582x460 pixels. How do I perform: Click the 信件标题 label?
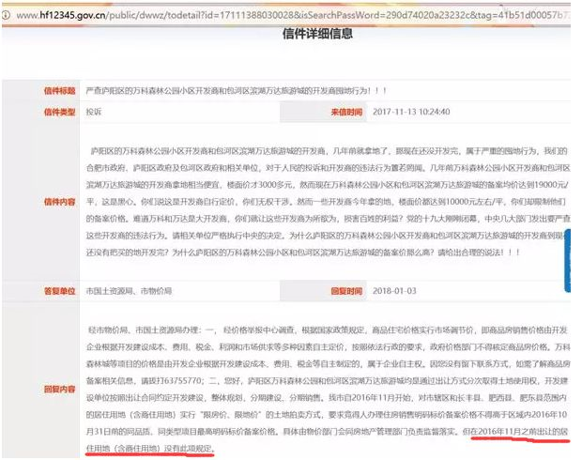(x=59, y=90)
